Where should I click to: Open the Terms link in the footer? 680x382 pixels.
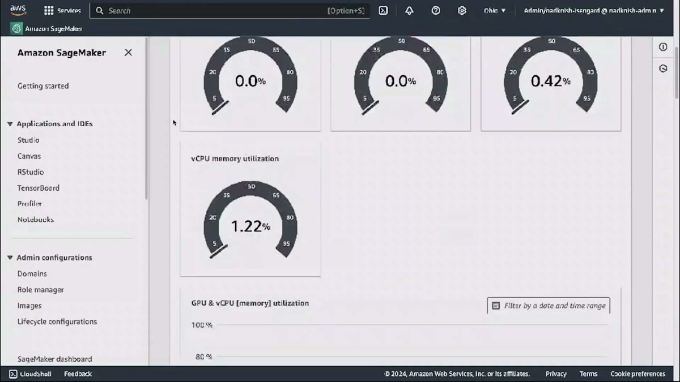588,374
